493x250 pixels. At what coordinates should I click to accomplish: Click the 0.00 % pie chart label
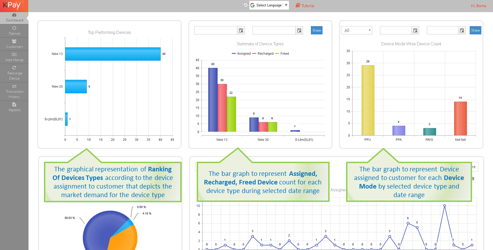click(x=141, y=207)
